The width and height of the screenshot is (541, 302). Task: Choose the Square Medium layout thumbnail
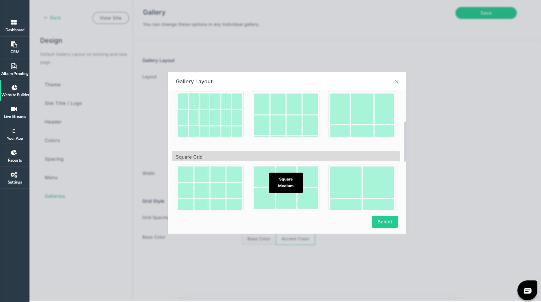[286, 188]
